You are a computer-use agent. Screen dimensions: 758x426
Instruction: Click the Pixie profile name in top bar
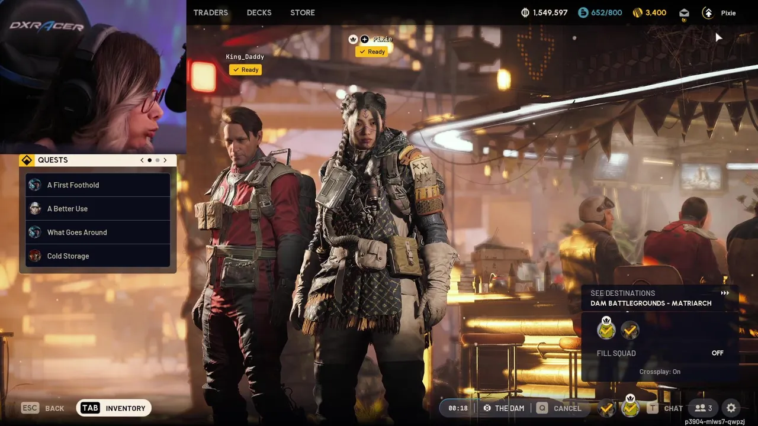pyautogui.click(x=728, y=13)
